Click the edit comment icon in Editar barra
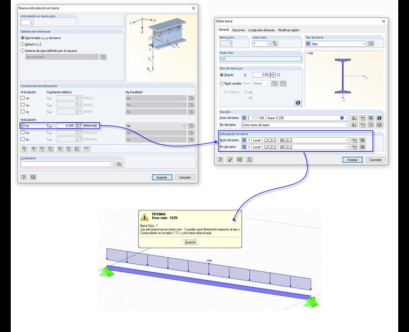The height and width of the screenshot is (332, 409). pyautogui.click(x=230, y=160)
